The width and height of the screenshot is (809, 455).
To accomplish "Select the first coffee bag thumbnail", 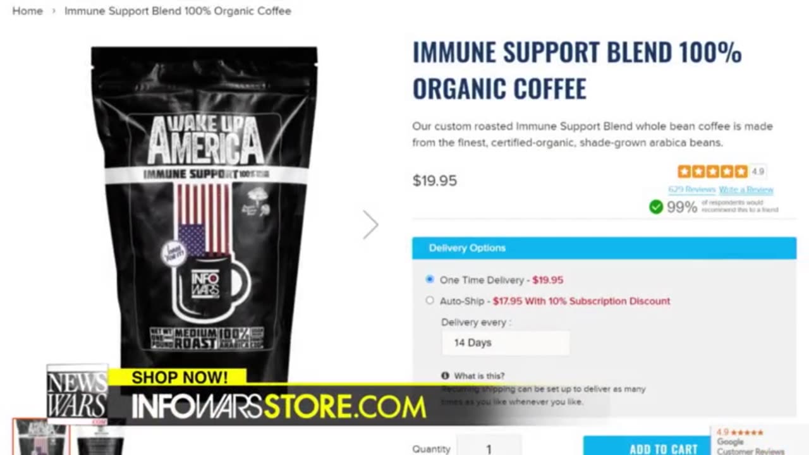I will tap(40, 437).
